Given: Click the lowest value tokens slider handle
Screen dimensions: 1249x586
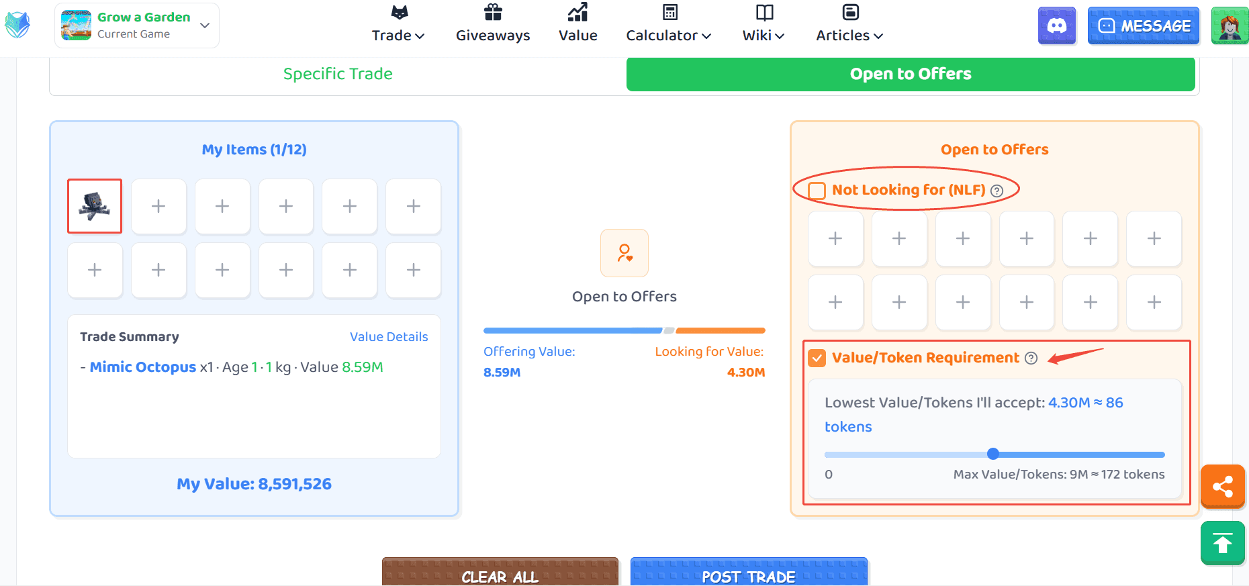Looking at the screenshot, I should pos(993,454).
